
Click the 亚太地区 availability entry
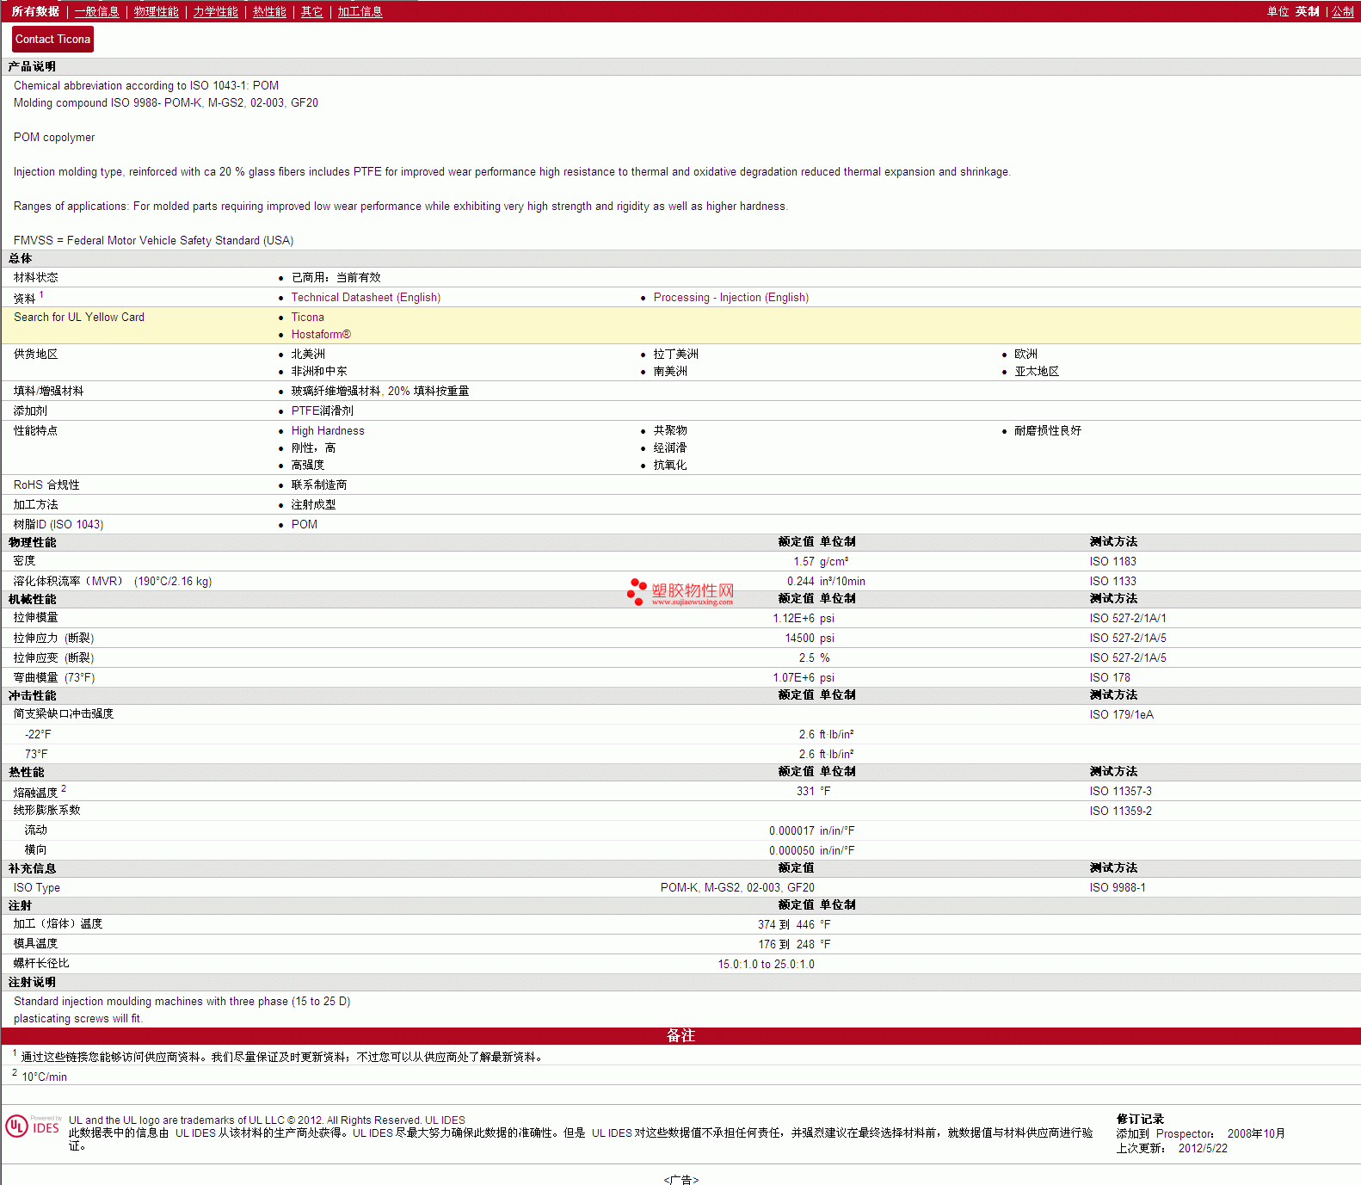[x=1036, y=371]
